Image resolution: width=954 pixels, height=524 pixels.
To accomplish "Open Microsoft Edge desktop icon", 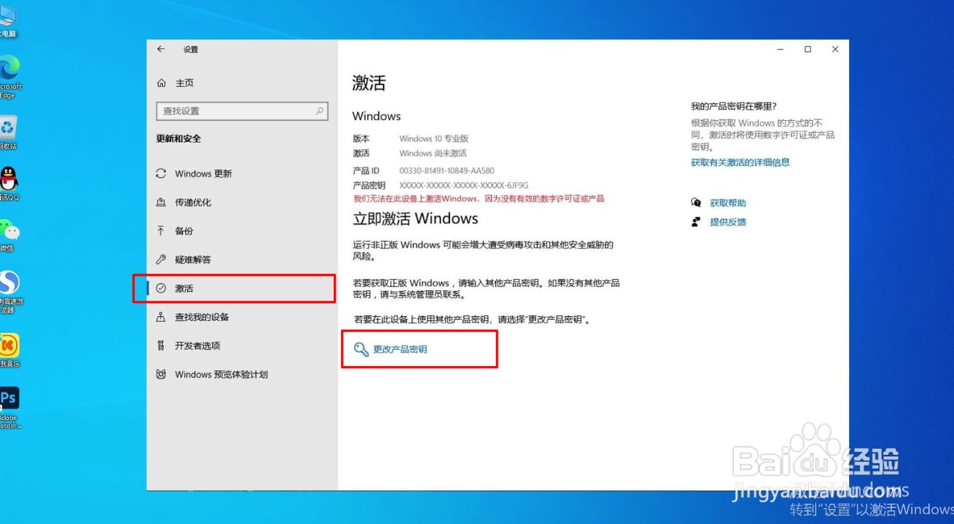I will click(x=10, y=77).
